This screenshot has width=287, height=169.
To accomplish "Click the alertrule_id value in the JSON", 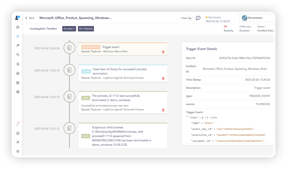I will click(241, 135).
